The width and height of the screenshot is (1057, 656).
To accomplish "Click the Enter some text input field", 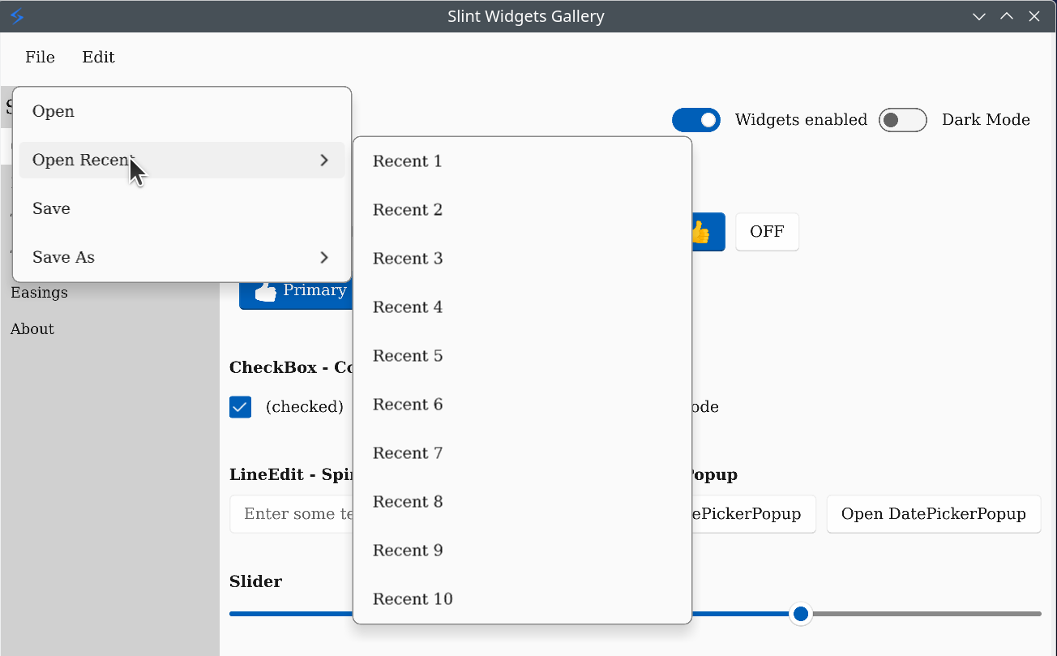I will pos(292,514).
